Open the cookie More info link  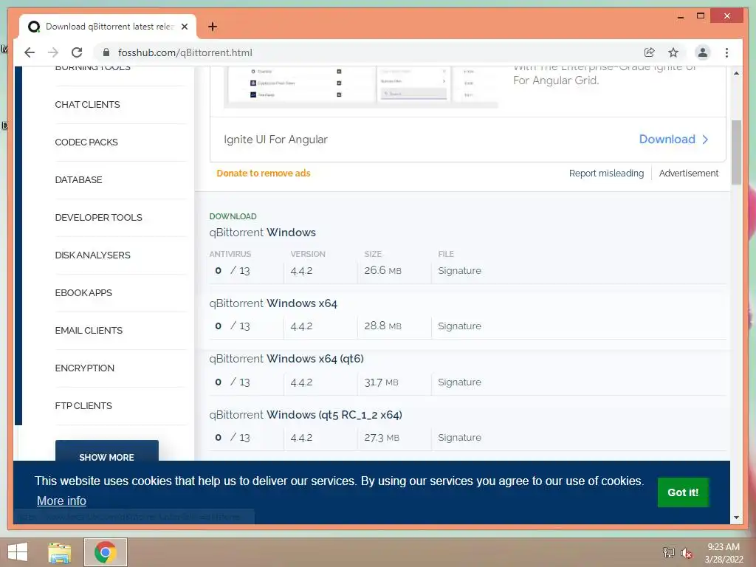[62, 501]
